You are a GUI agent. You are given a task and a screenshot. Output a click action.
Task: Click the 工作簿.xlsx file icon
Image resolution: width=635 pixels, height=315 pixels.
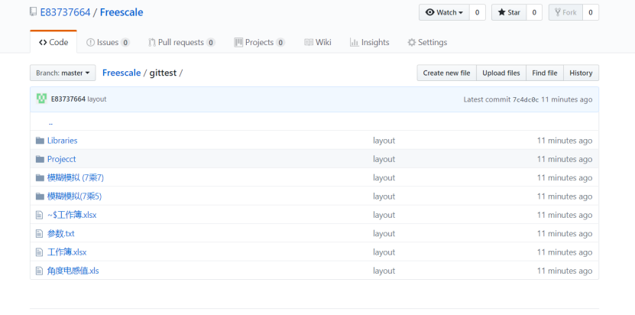(40, 252)
